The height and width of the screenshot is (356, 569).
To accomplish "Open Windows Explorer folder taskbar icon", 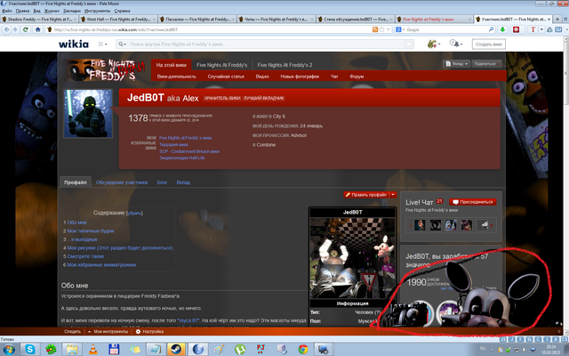I will tap(72, 350).
